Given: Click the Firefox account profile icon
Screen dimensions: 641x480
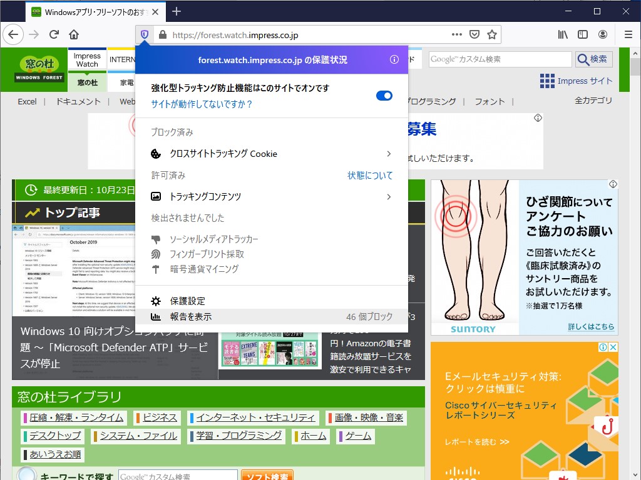Looking at the screenshot, I should click(x=602, y=34).
